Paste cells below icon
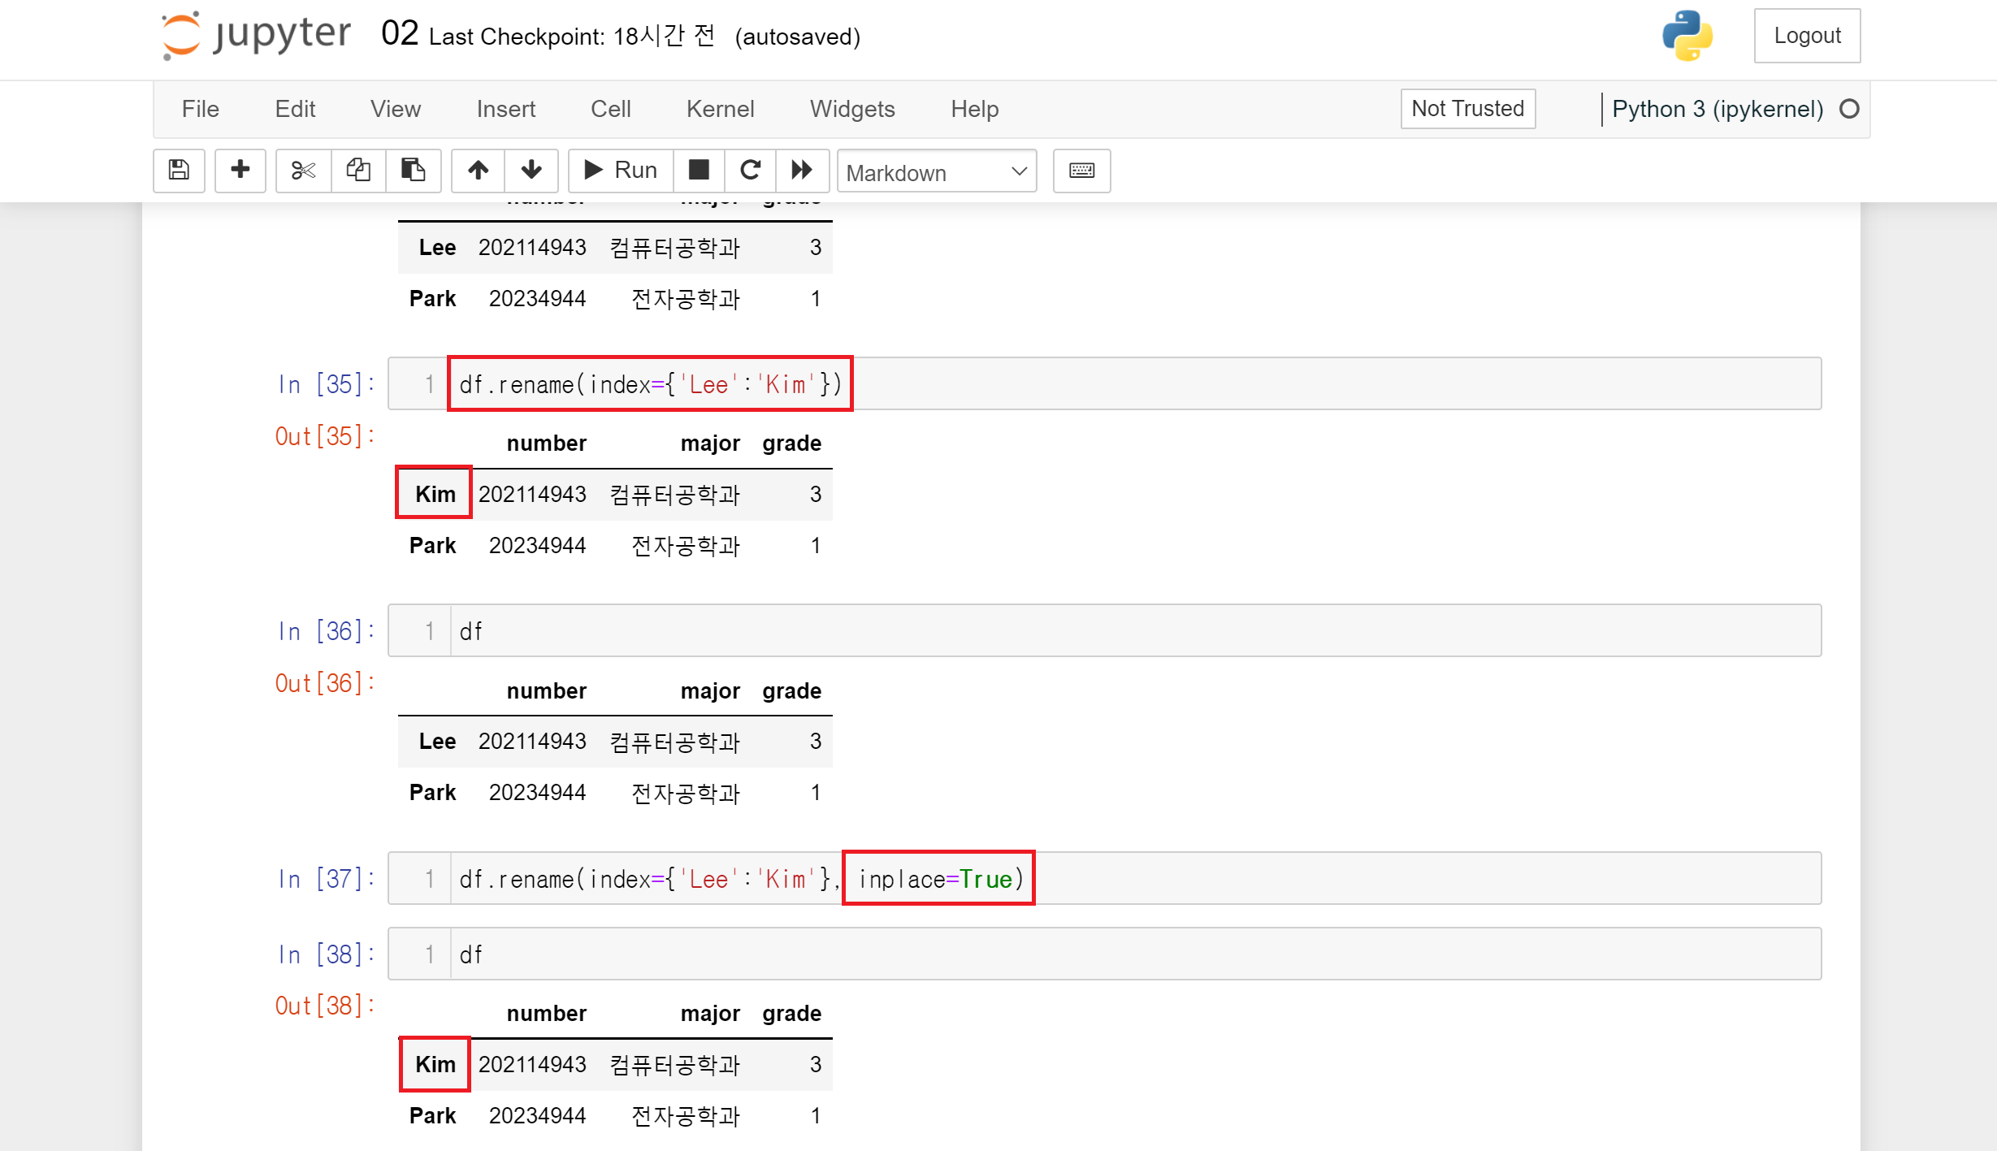 point(413,171)
